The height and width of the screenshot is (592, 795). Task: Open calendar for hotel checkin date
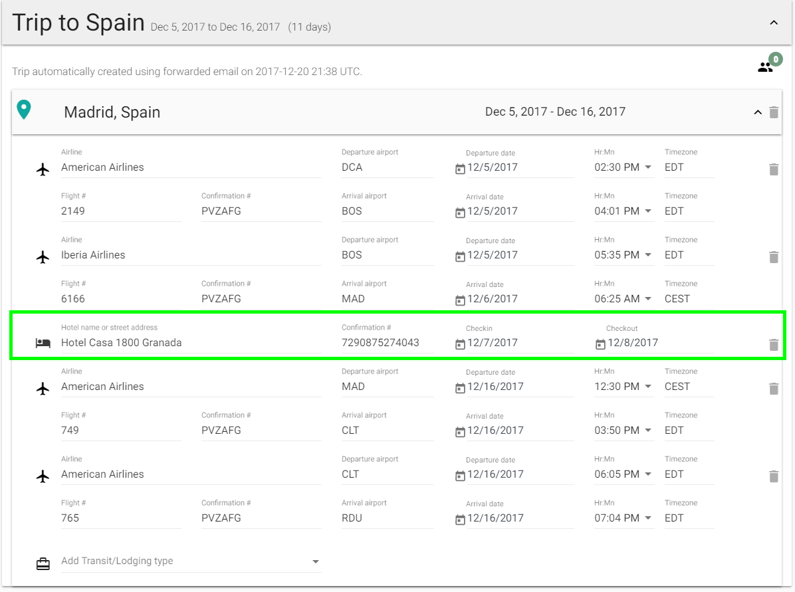[460, 344]
